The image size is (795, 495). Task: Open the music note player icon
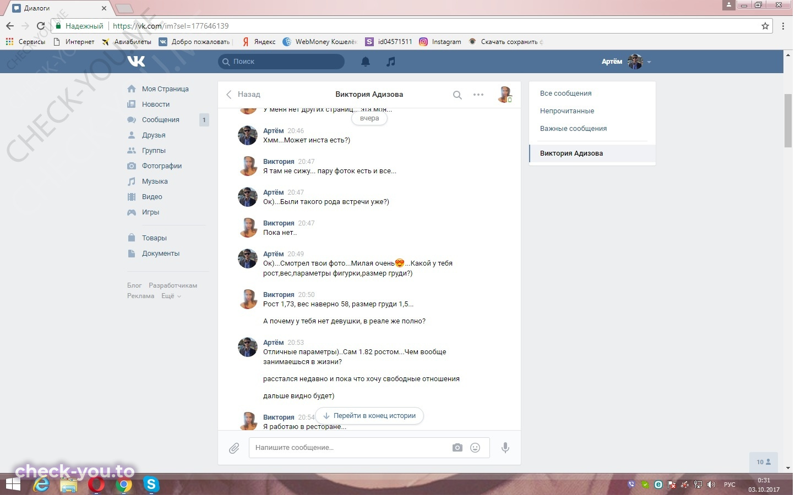coord(390,62)
